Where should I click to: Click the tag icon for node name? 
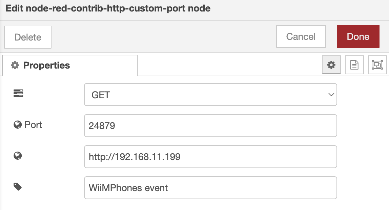(x=18, y=187)
